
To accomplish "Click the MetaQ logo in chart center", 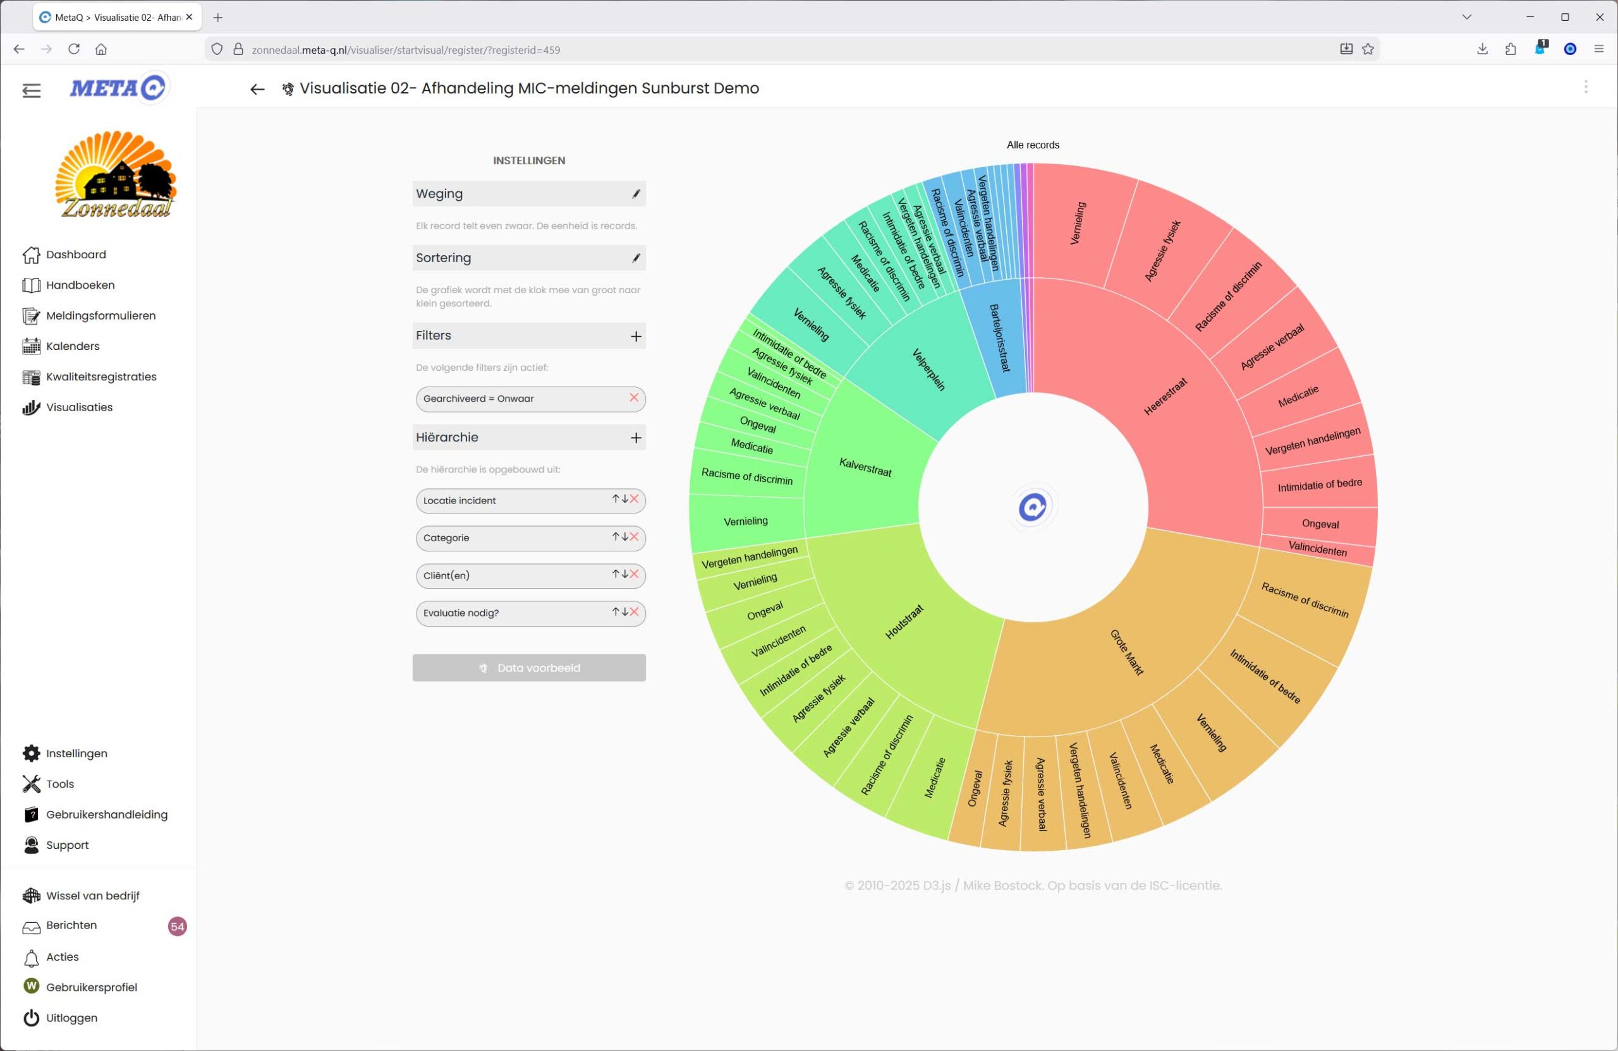I will point(1033,507).
